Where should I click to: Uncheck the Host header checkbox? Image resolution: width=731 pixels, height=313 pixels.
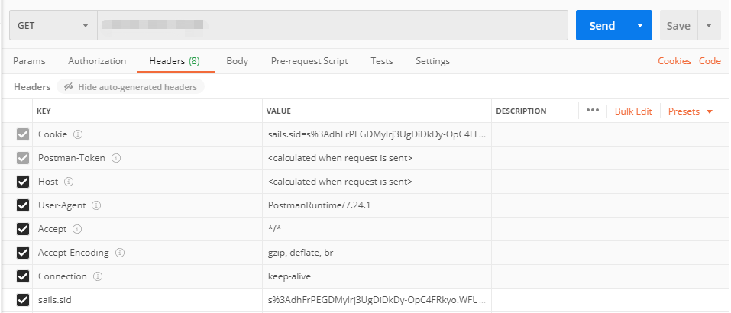(23, 182)
